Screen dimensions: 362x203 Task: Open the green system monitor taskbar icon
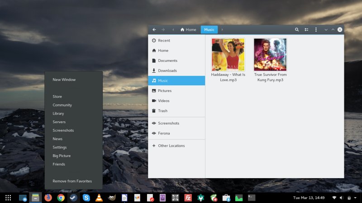pos(239,198)
